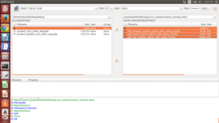Click log line 'Open Directory /var/www/html/brijraj'

[x=53, y=100]
